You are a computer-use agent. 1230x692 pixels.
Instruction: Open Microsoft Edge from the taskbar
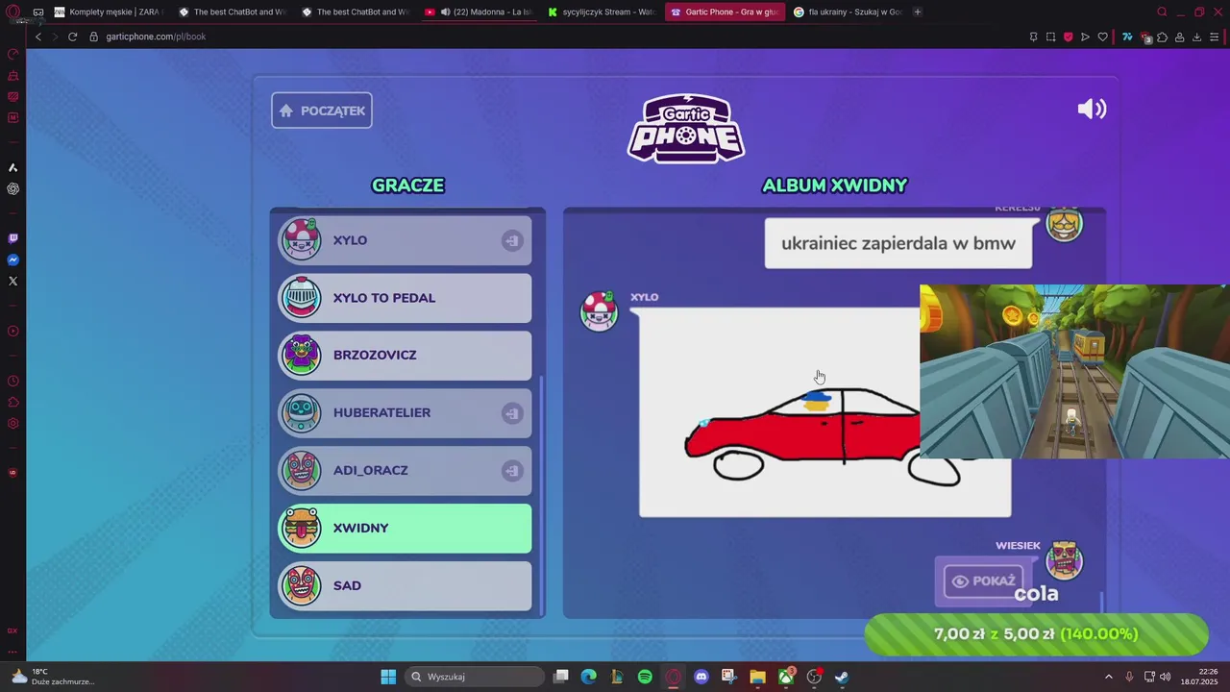[588, 677]
